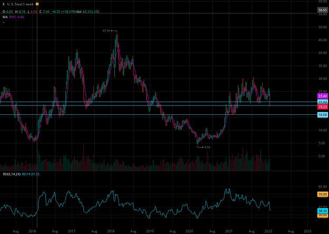Viewport: 329px width, 234px height.
Task: Click the close price value 7.45
Action: click(46, 12)
